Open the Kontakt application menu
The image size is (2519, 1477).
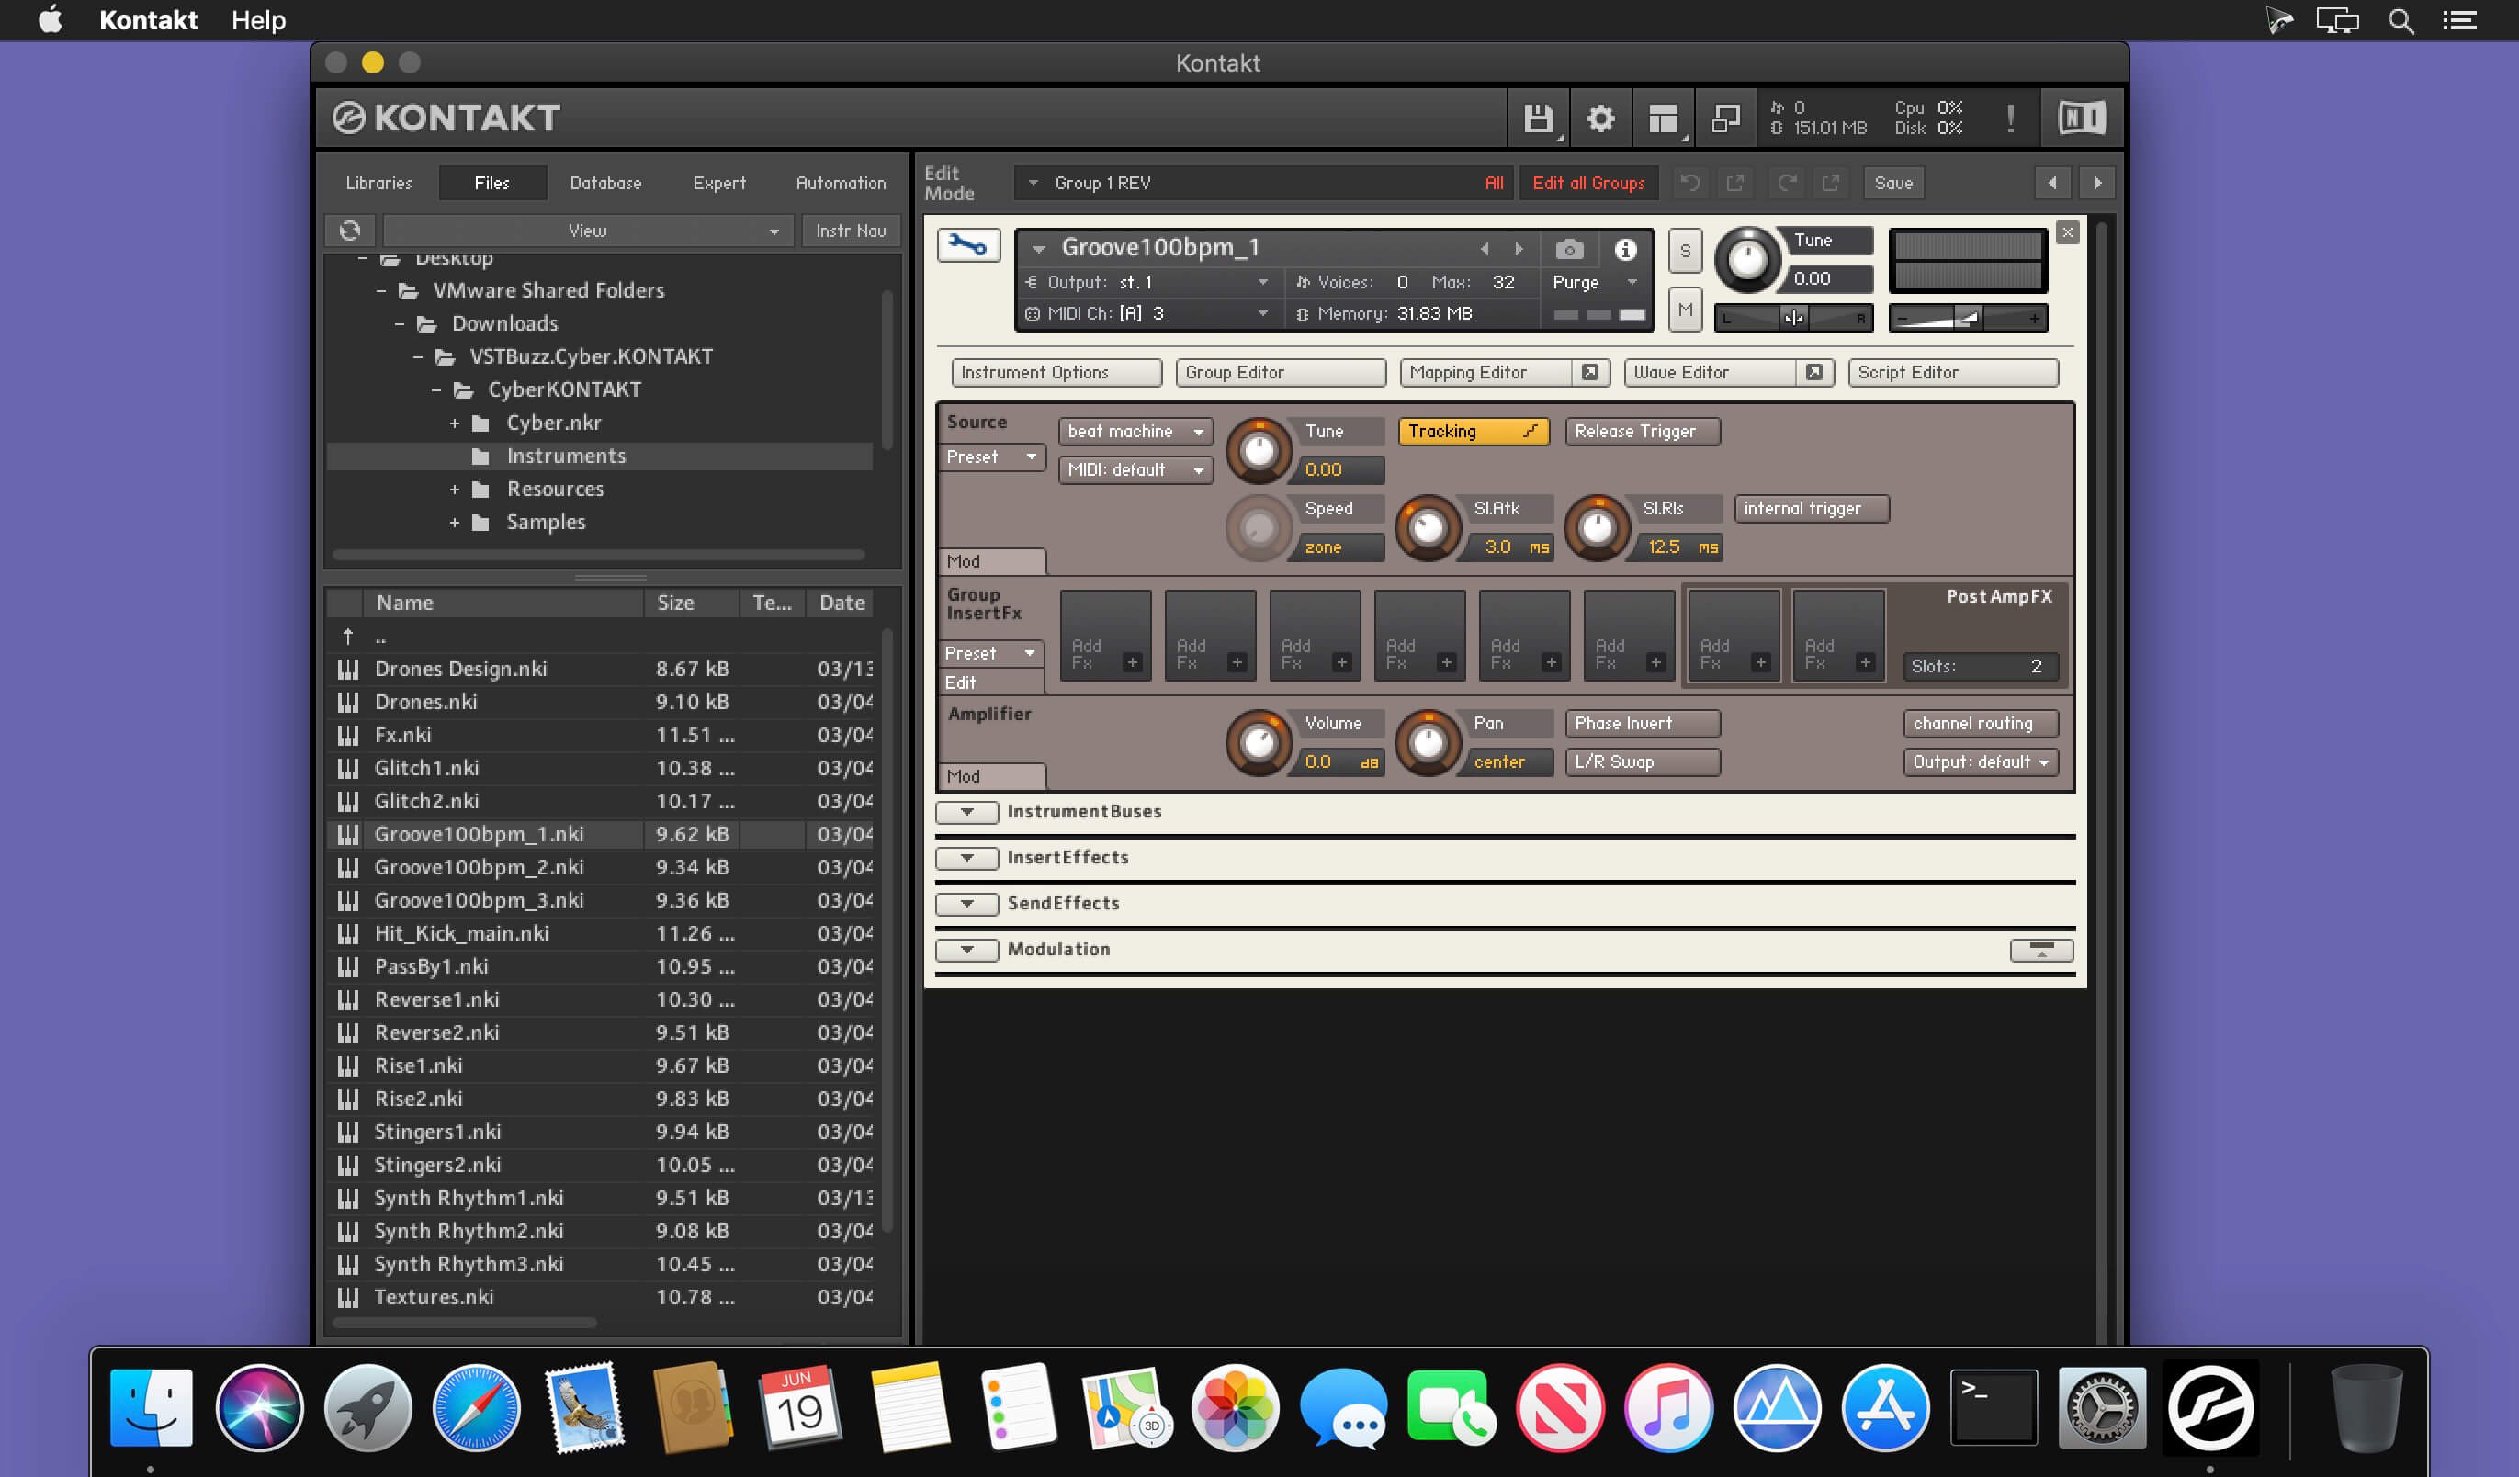[x=148, y=20]
